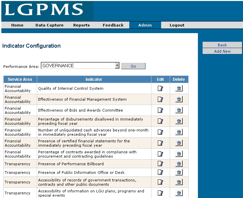Select 'Number of unliquidated cash advances' indicator text

pyautogui.click(x=93, y=132)
